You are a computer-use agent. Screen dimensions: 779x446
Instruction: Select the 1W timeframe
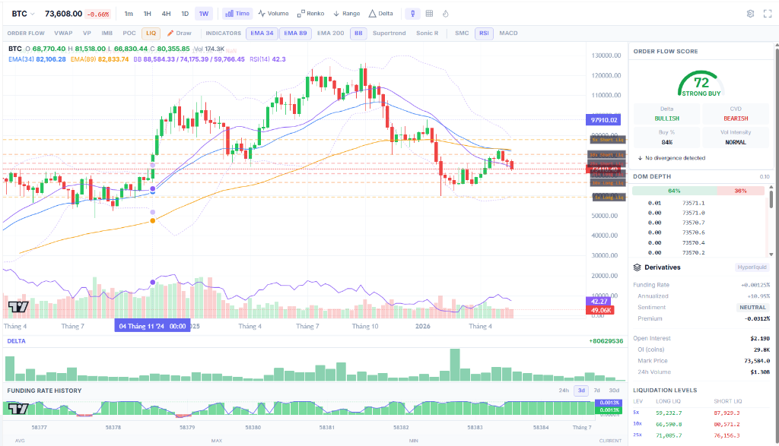(x=204, y=14)
